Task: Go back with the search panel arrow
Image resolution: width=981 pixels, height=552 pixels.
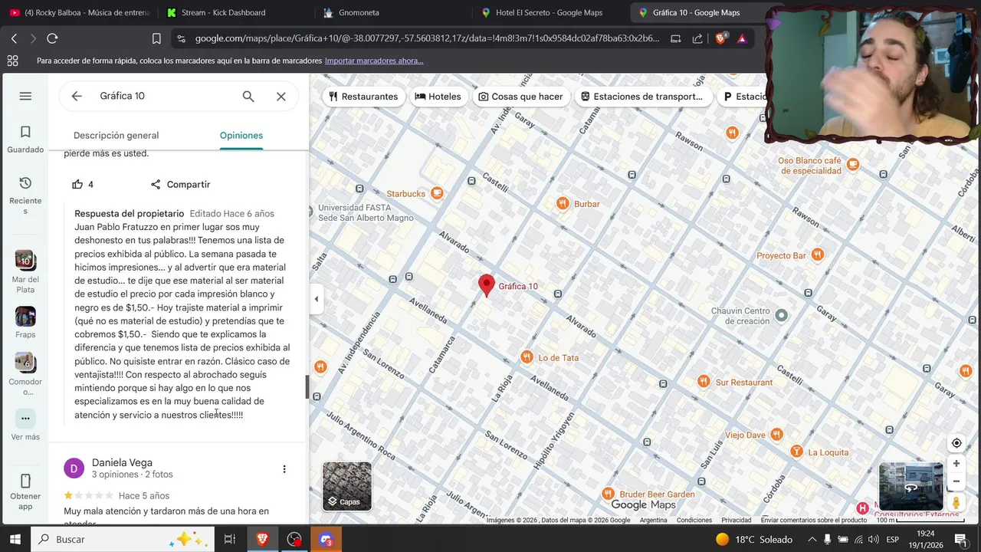Action: click(x=77, y=96)
